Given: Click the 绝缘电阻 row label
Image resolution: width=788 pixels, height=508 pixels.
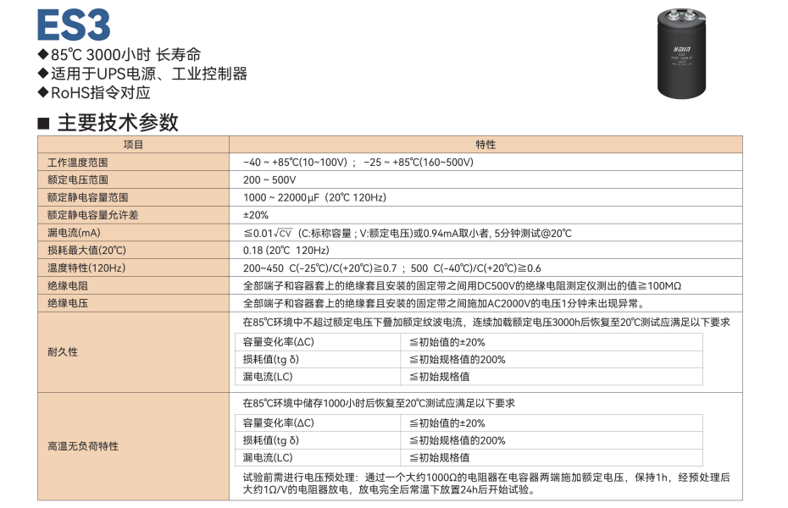Looking at the screenshot, I should pyautogui.click(x=68, y=286).
